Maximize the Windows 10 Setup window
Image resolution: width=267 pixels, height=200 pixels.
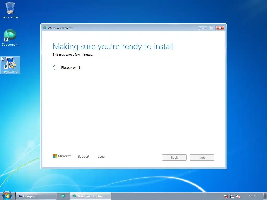pos(211,28)
